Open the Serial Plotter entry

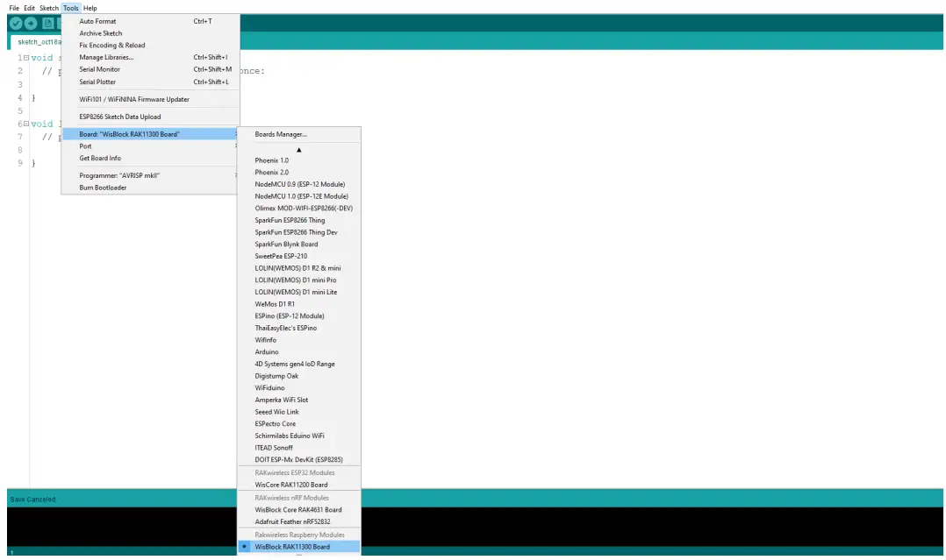pos(150,82)
